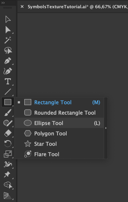The width and height of the screenshot is (128, 202).
Task: Choose the Rotate tool
Action: tap(8, 144)
